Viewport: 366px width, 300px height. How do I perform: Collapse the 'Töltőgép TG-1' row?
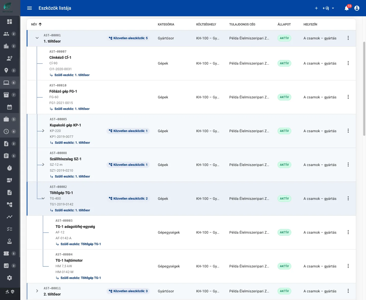coord(43,199)
